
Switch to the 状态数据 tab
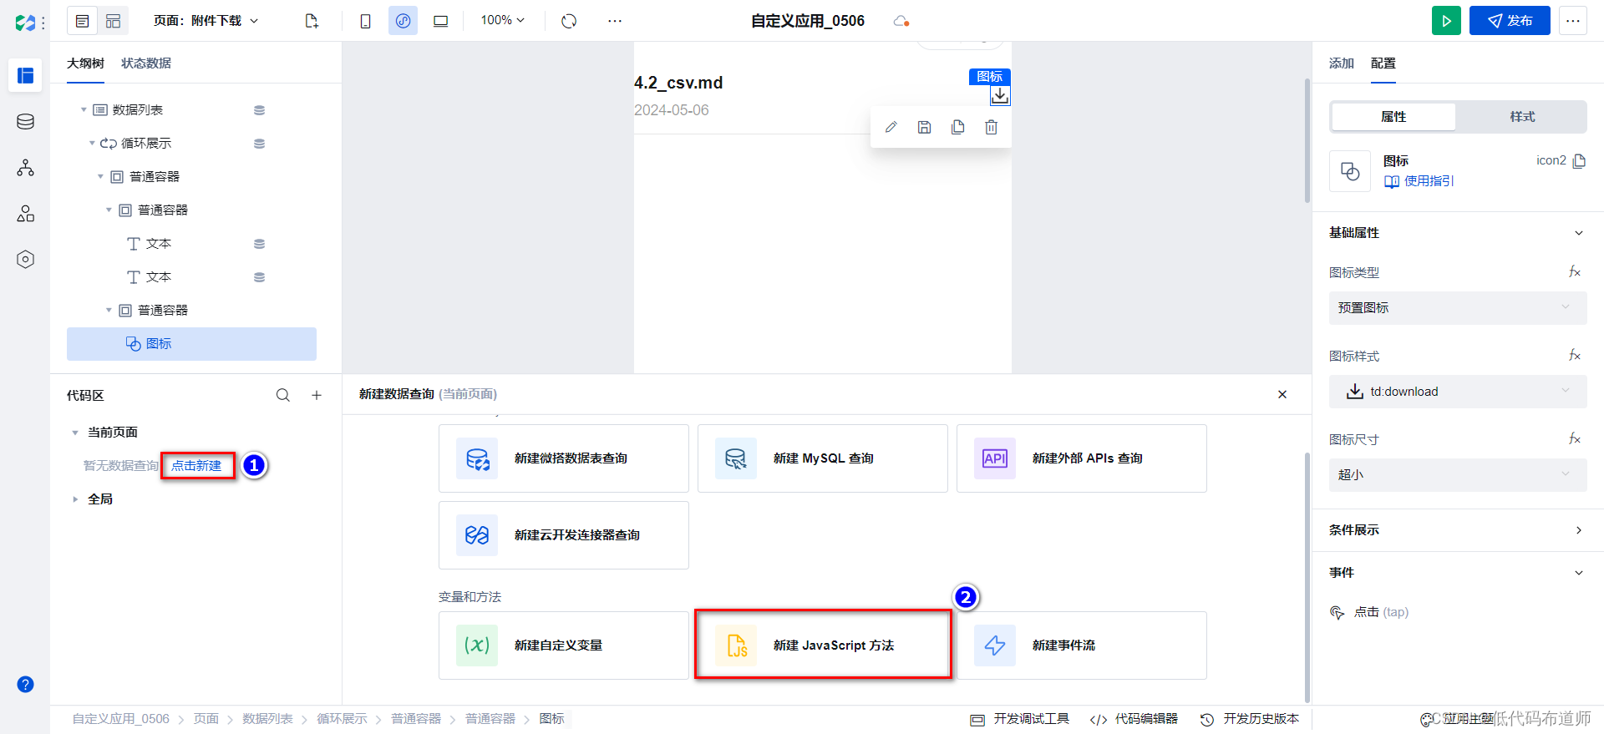[x=146, y=63]
